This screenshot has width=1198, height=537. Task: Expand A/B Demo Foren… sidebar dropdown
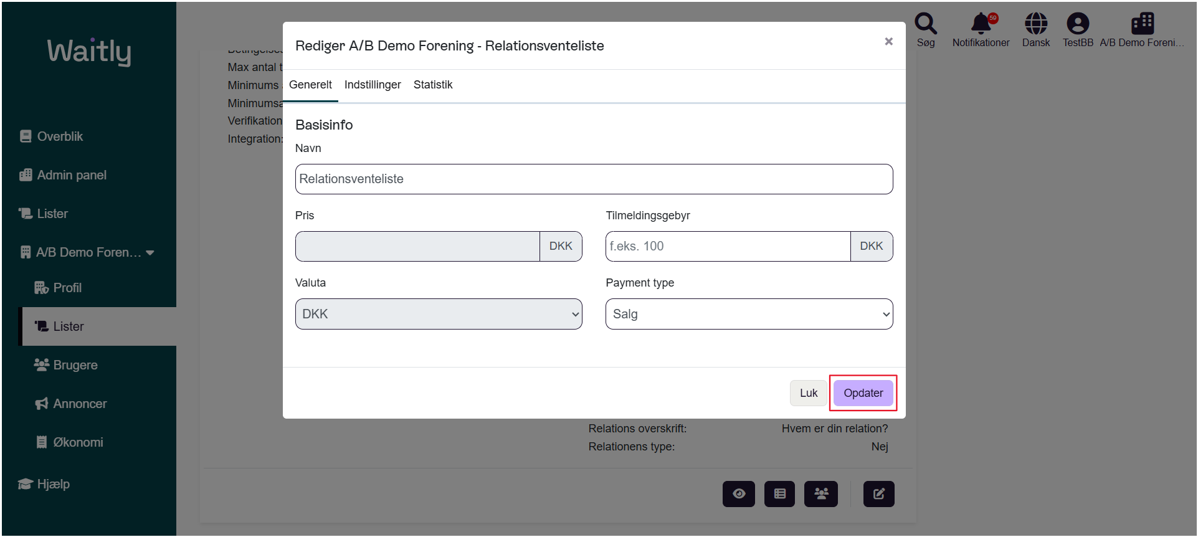87,252
